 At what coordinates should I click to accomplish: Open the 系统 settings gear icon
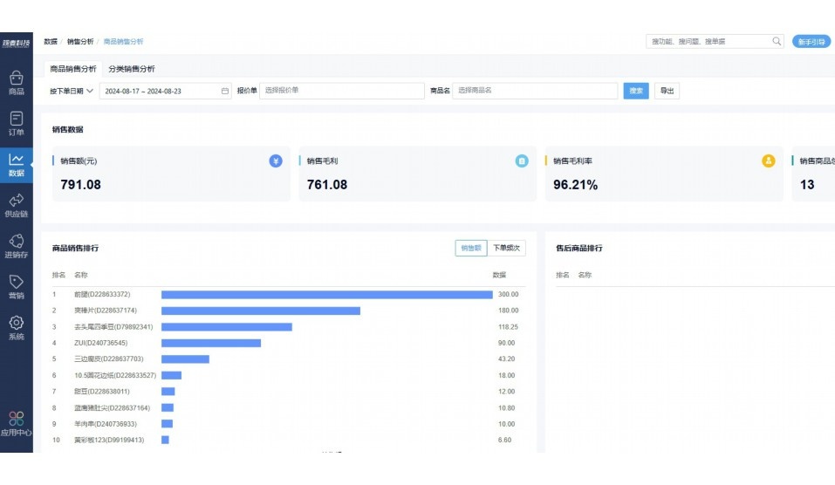16,327
